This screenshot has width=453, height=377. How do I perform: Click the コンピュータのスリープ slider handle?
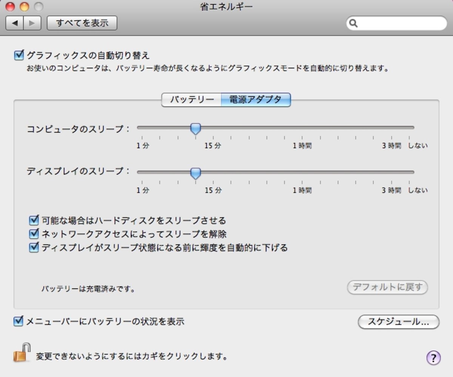pyautogui.click(x=195, y=129)
